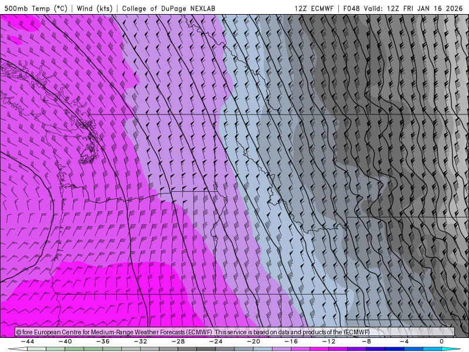Image resolution: width=469 pixels, height=352 pixels.
Task: Click the -28 legend value
Action: point(178,341)
